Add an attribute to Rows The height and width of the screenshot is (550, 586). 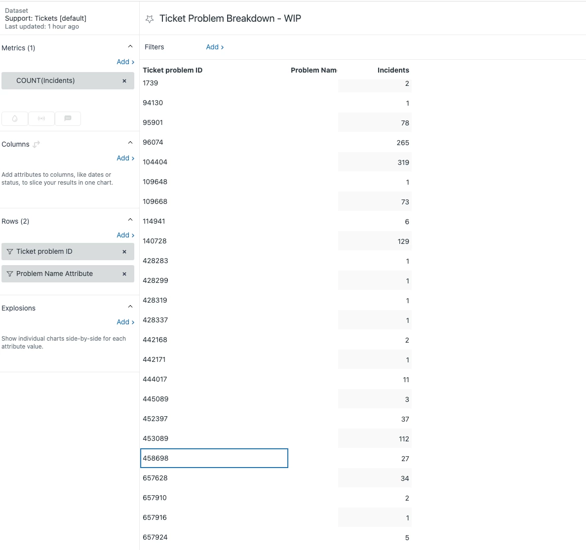point(125,236)
